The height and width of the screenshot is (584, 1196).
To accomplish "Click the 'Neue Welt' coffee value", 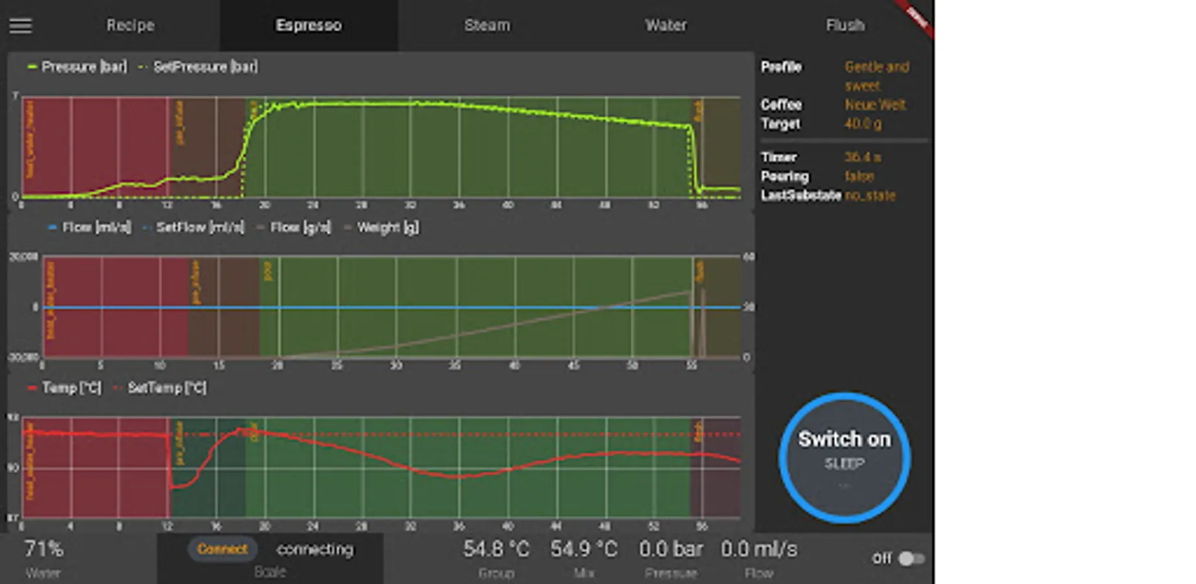I will [875, 104].
